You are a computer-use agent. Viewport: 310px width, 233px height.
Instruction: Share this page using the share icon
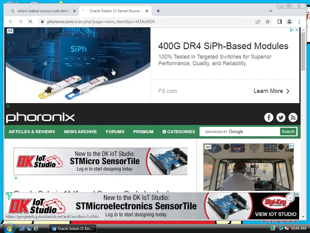(258, 22)
